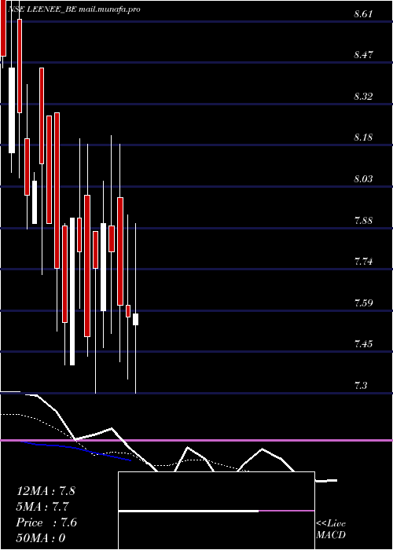393x550 pixels.
Task: Click the 8.47 price axis label
Action: coord(363,55)
